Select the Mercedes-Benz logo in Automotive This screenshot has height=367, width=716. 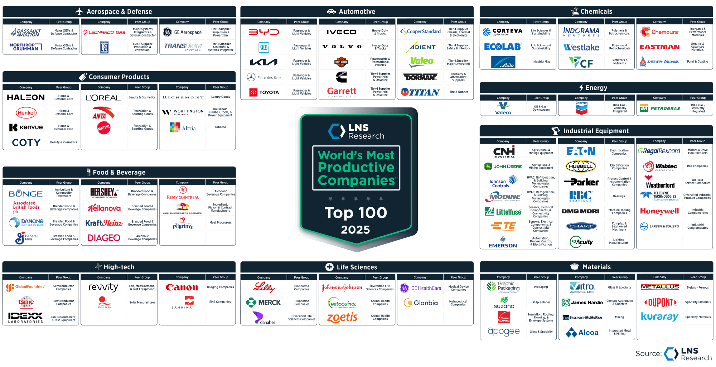(x=264, y=77)
